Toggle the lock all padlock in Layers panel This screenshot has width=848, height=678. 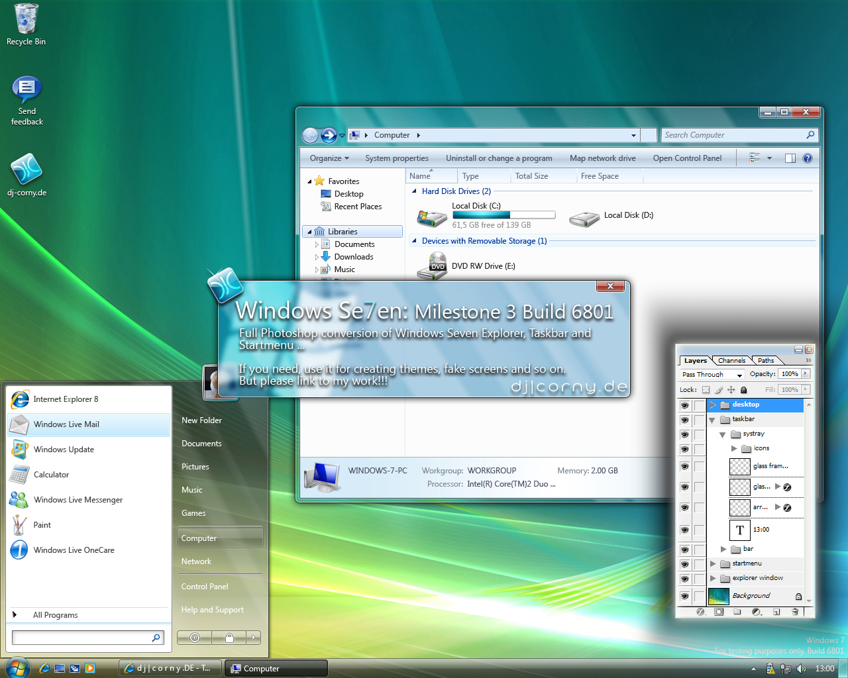pyautogui.click(x=743, y=390)
